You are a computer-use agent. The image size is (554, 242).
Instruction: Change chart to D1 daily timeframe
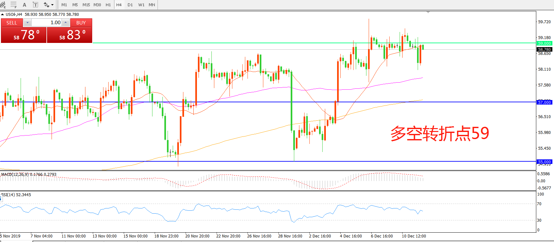[130, 5]
